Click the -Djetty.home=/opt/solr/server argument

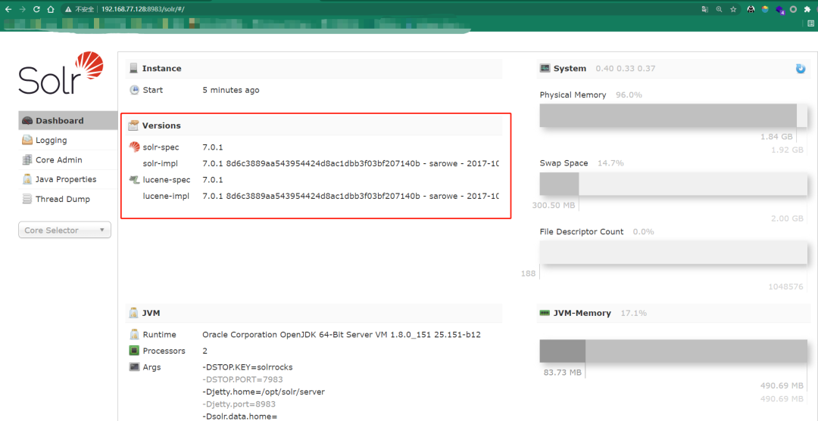click(264, 392)
